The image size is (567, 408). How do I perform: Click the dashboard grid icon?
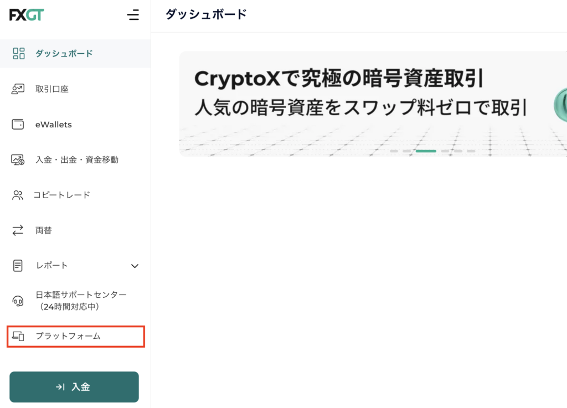click(x=18, y=54)
